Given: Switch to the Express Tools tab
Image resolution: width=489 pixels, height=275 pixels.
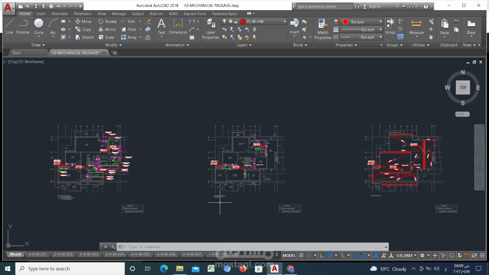Looking at the screenshot, I should click(x=195, y=14).
